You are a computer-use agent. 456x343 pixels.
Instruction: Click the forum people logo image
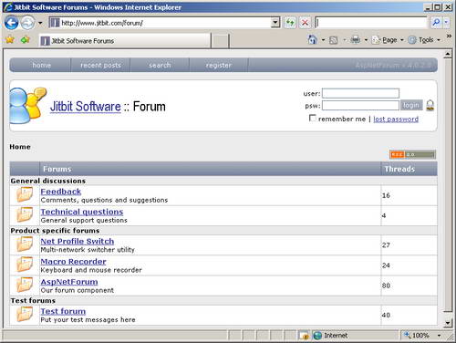[28, 106]
